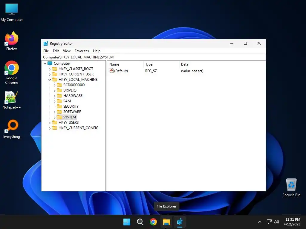
Task: Open the Recycle Bin on the desktop
Action: [291, 188]
